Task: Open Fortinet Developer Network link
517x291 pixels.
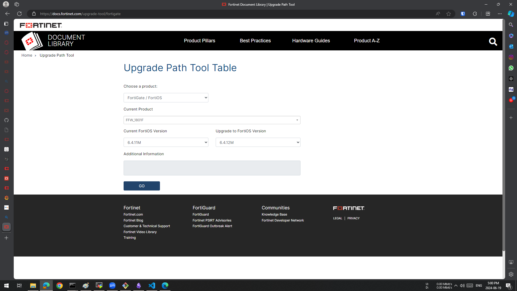Action: pyautogui.click(x=283, y=220)
